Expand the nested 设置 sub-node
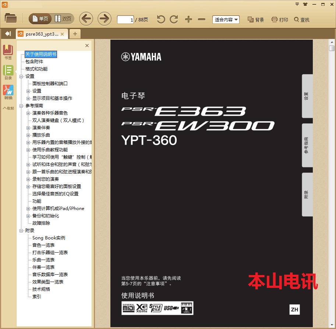Image resolution: width=336 pixels, height=329 pixels. 28,91
